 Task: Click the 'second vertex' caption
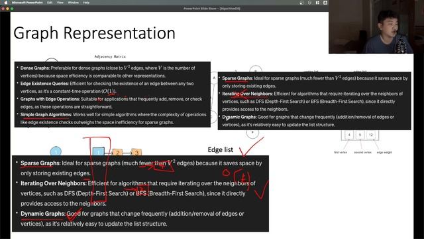pyautogui.click(x=362, y=153)
